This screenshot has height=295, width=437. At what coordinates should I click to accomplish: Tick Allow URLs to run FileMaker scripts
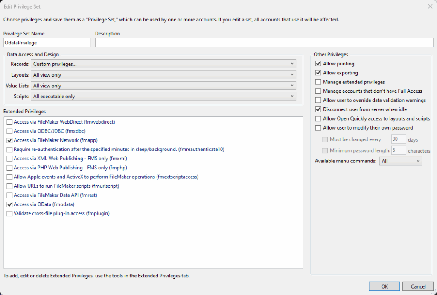click(x=10, y=186)
